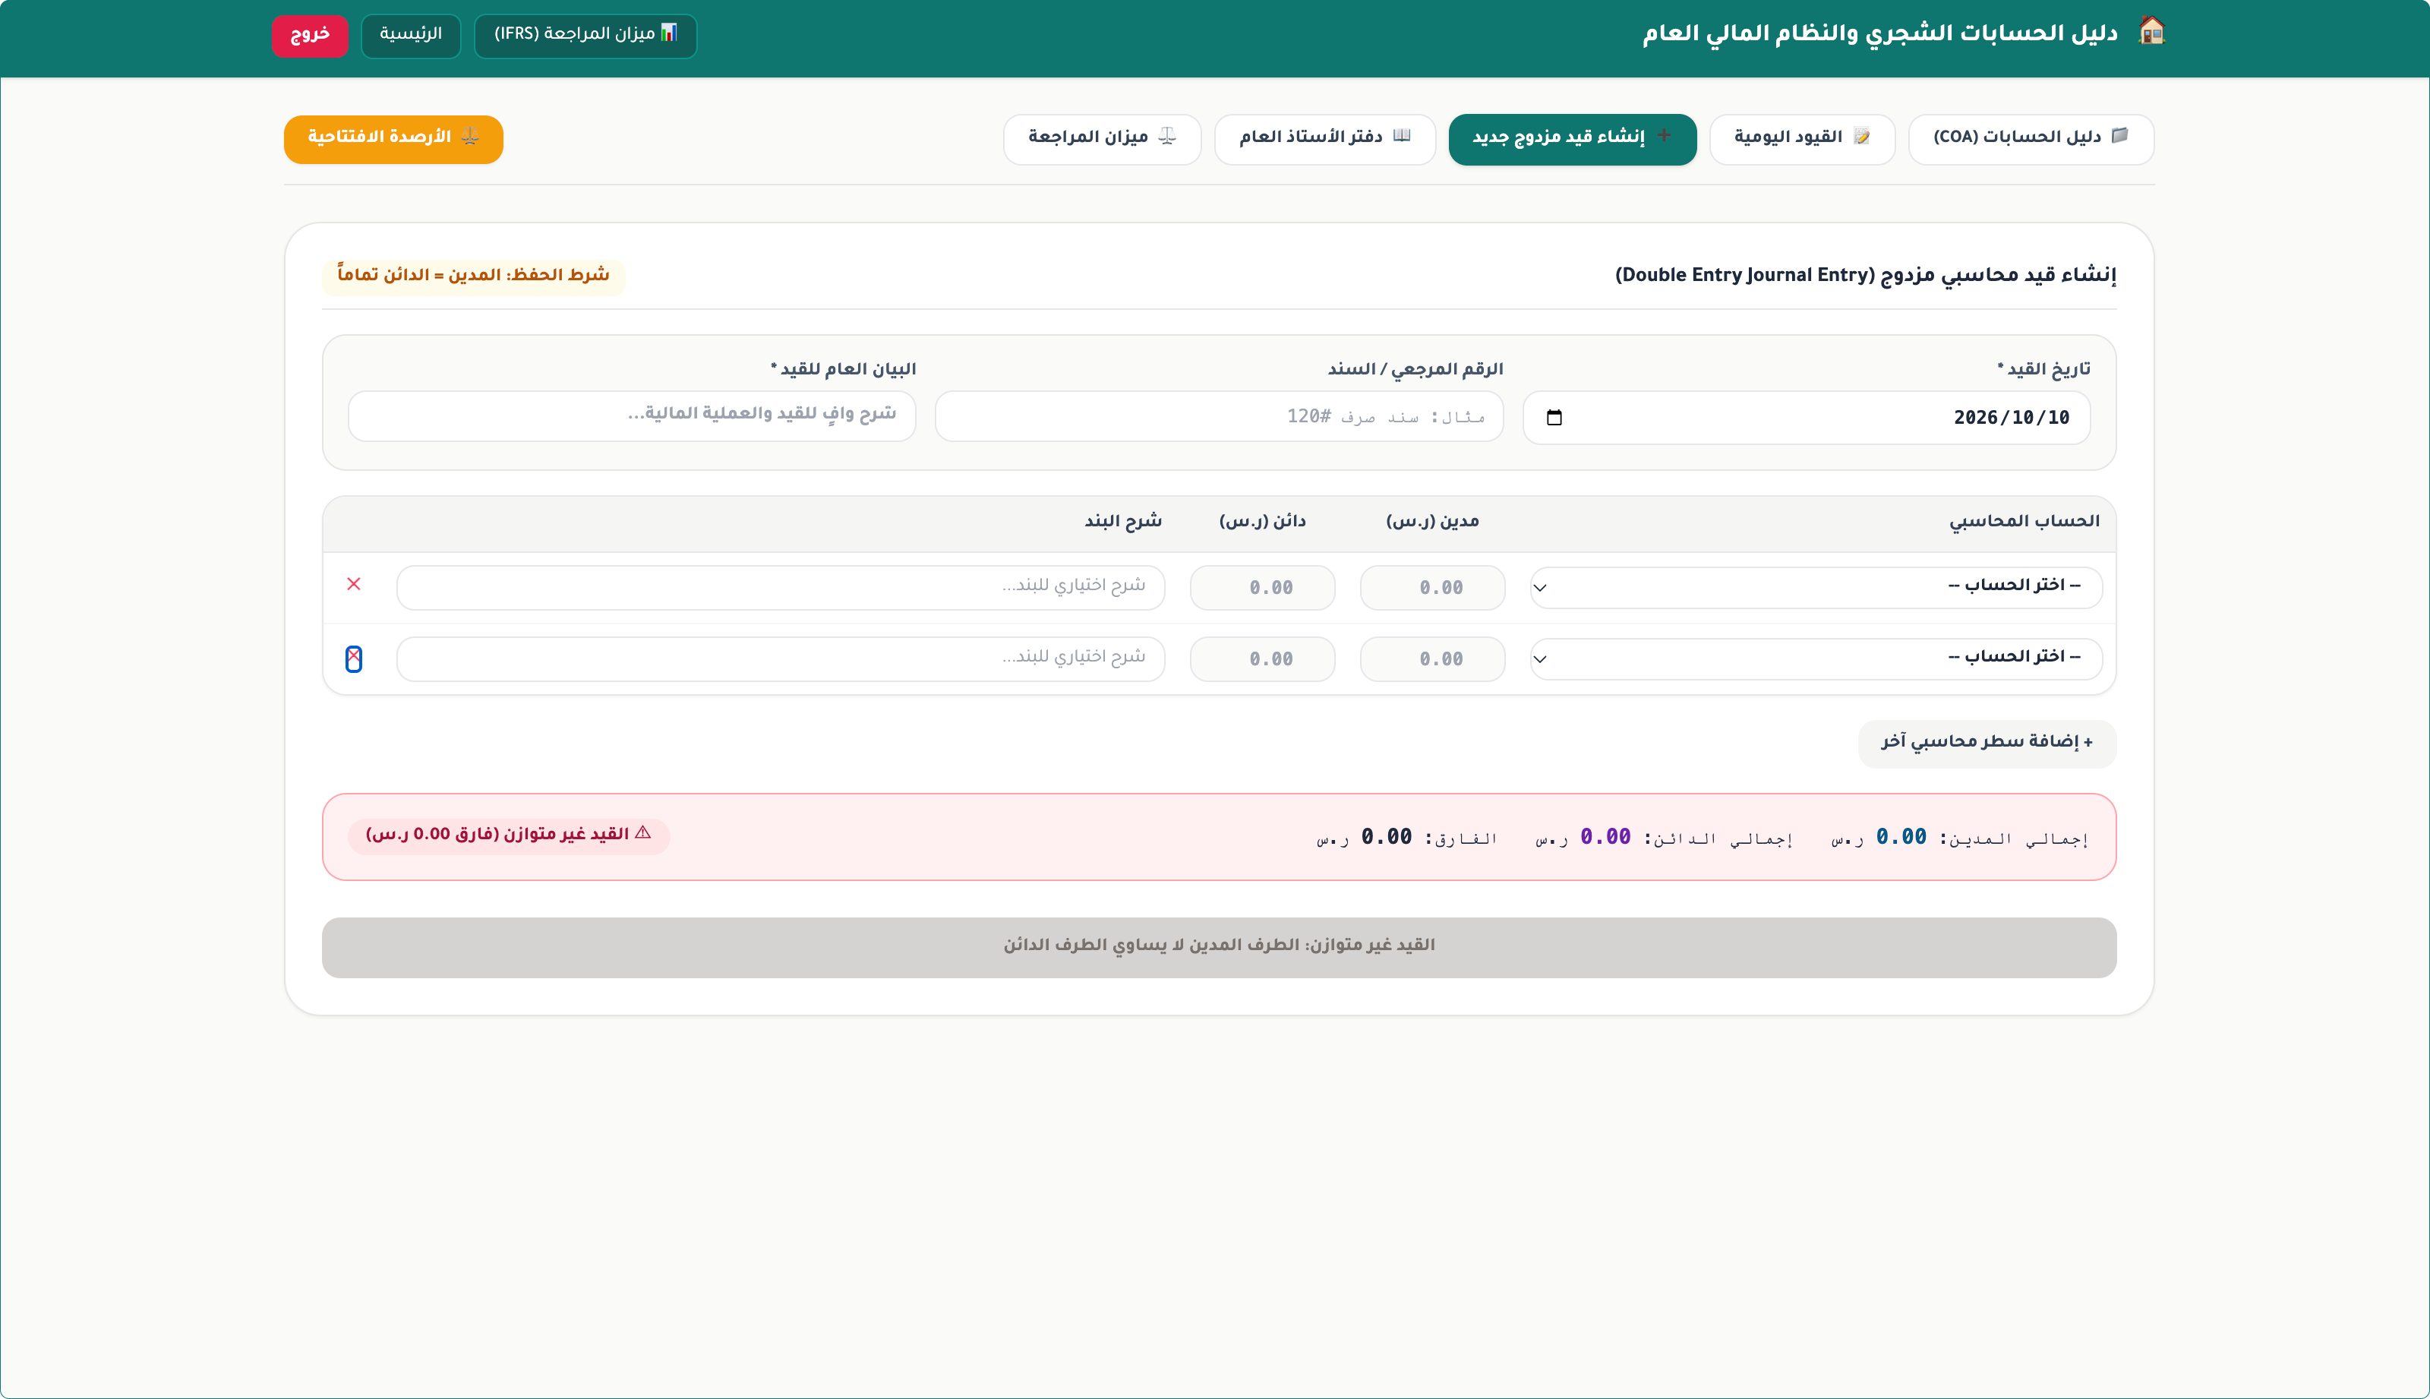Click the الحساب المحاسبي column header
Viewport: 2430px width, 1399px height.
click(x=2024, y=522)
